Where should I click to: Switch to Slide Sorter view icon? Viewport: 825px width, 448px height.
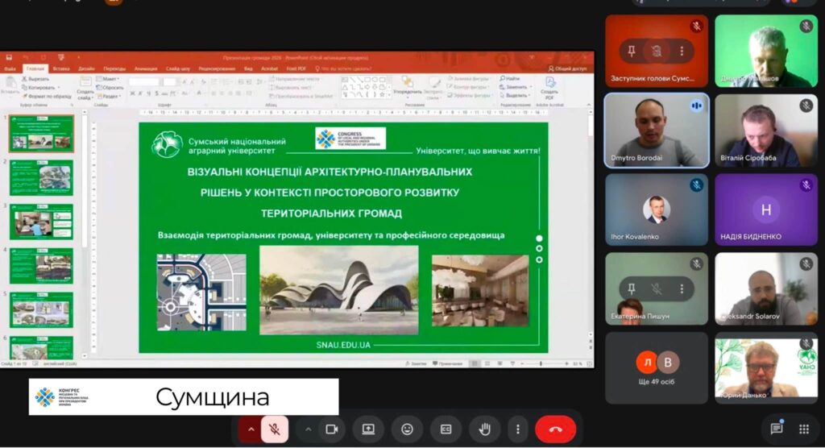pos(487,363)
